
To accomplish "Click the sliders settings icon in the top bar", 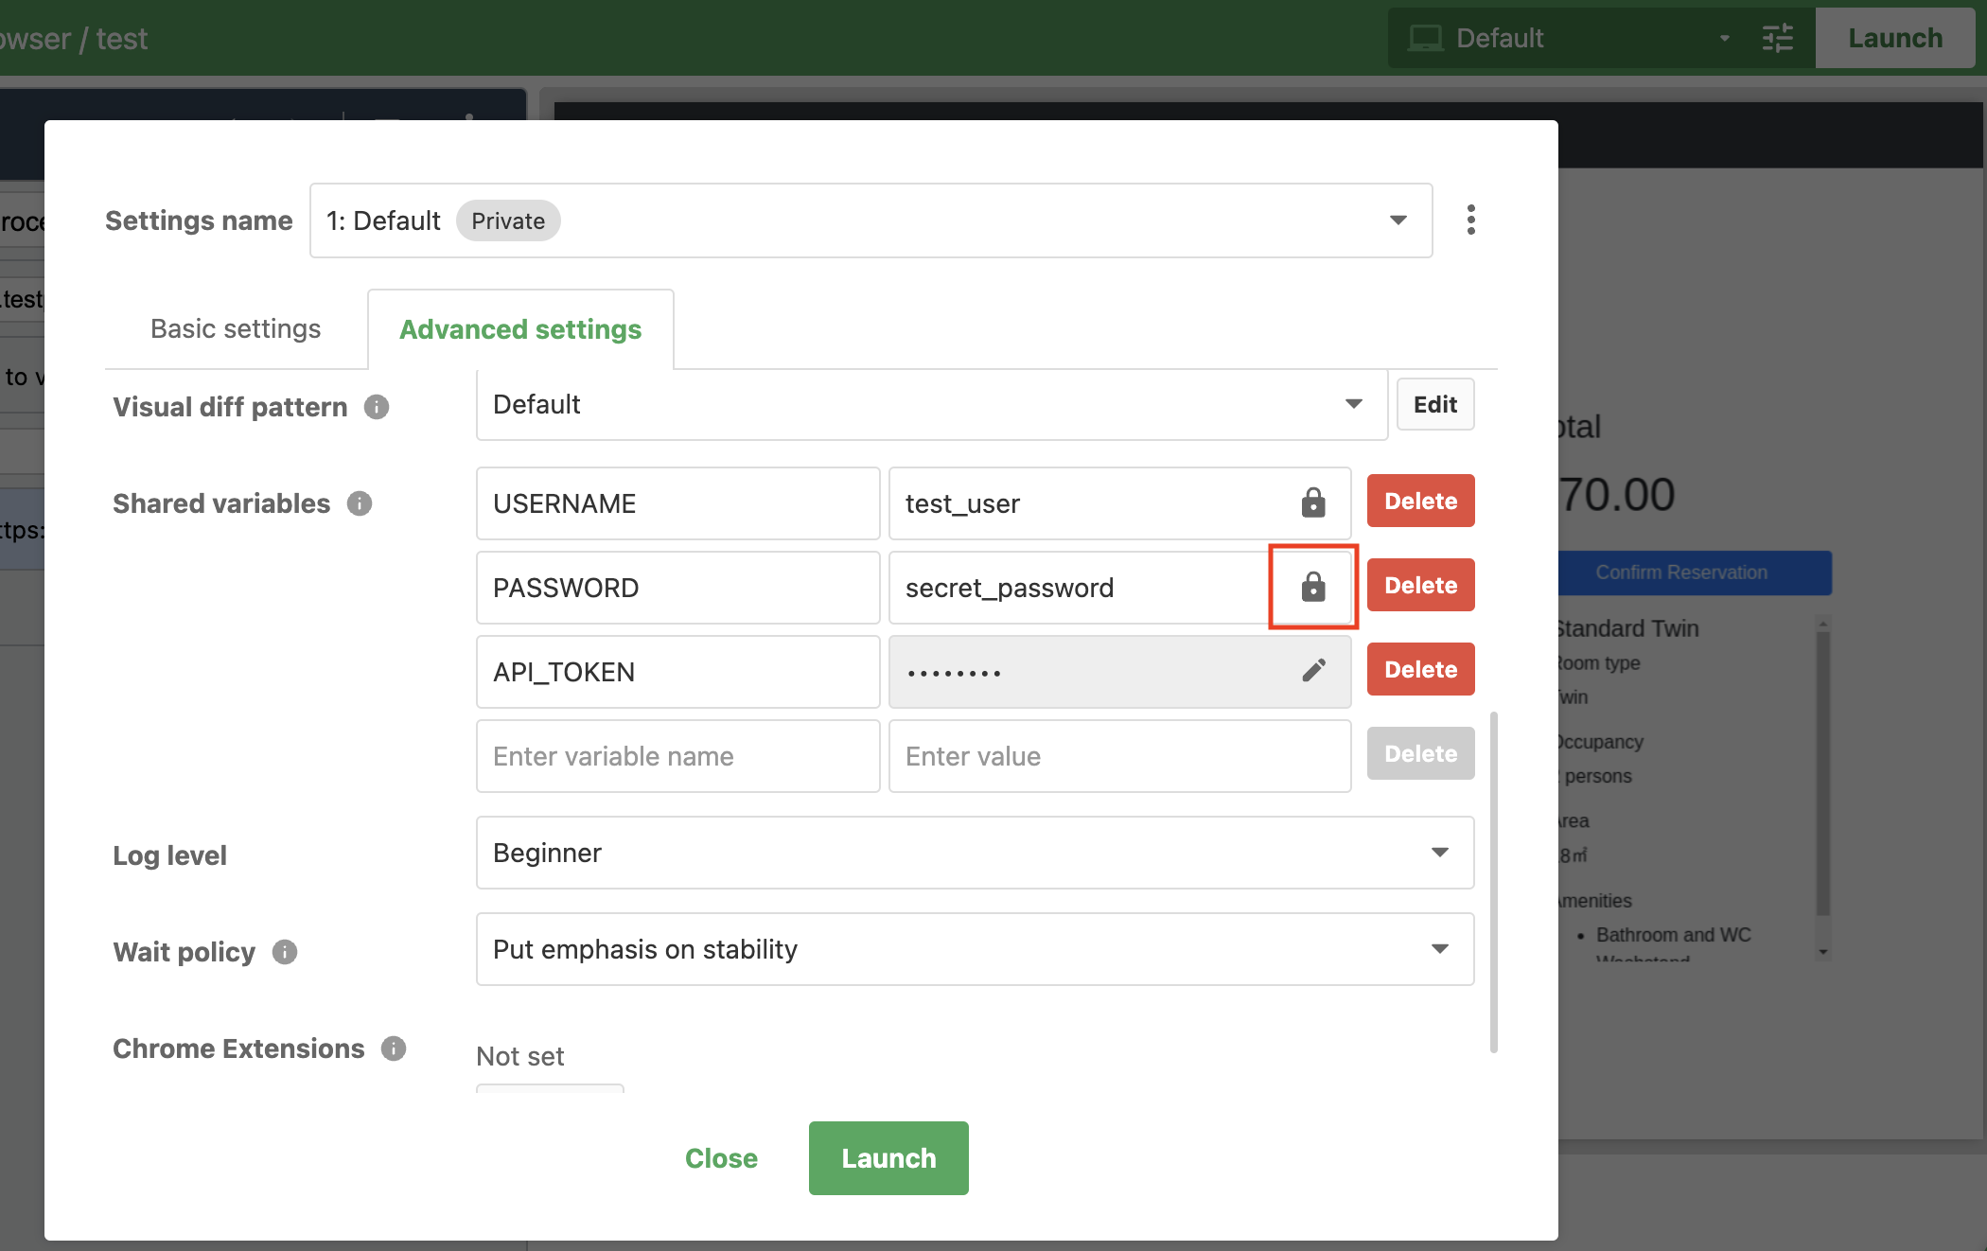I will tap(1777, 38).
